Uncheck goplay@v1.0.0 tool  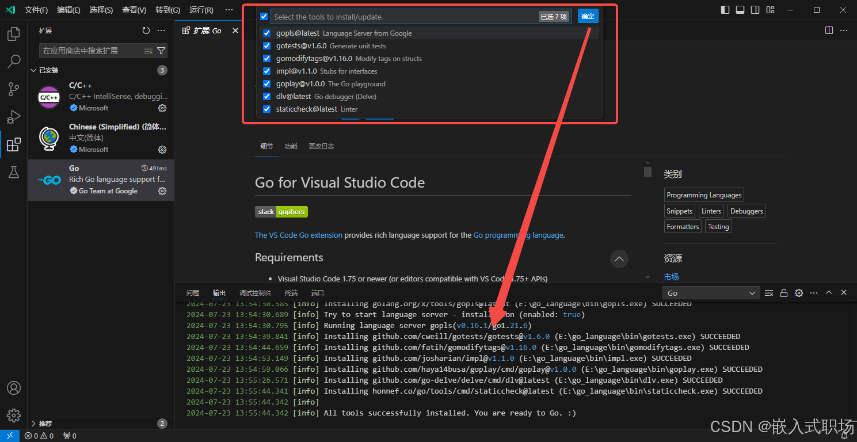[266, 84]
